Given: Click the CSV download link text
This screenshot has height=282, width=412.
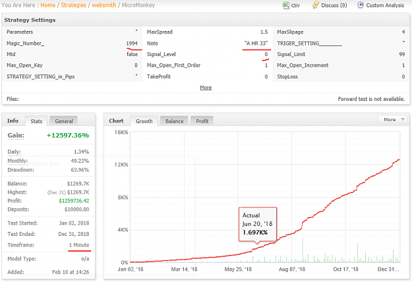Looking at the screenshot, I should [295, 5].
